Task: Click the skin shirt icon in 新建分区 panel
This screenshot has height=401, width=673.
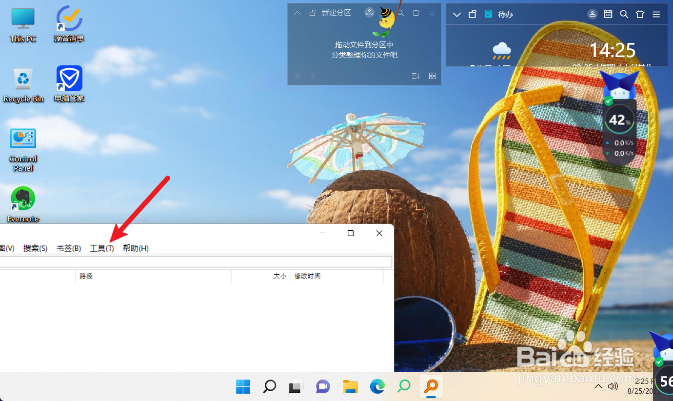Action: point(416,13)
